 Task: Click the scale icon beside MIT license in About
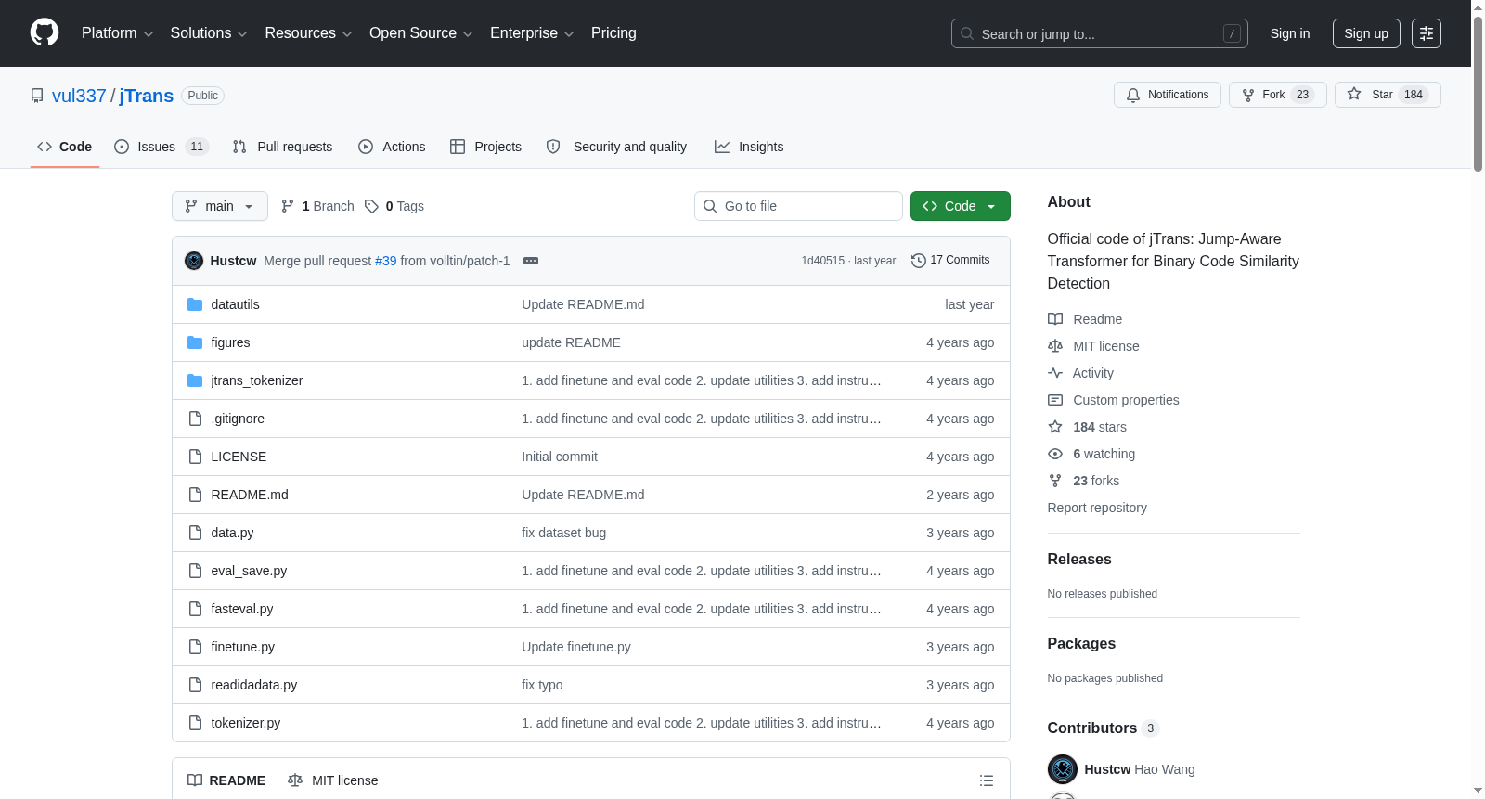[1055, 346]
